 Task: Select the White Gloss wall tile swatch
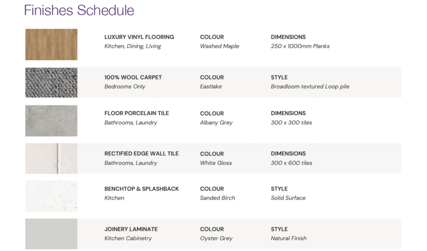coord(51,158)
